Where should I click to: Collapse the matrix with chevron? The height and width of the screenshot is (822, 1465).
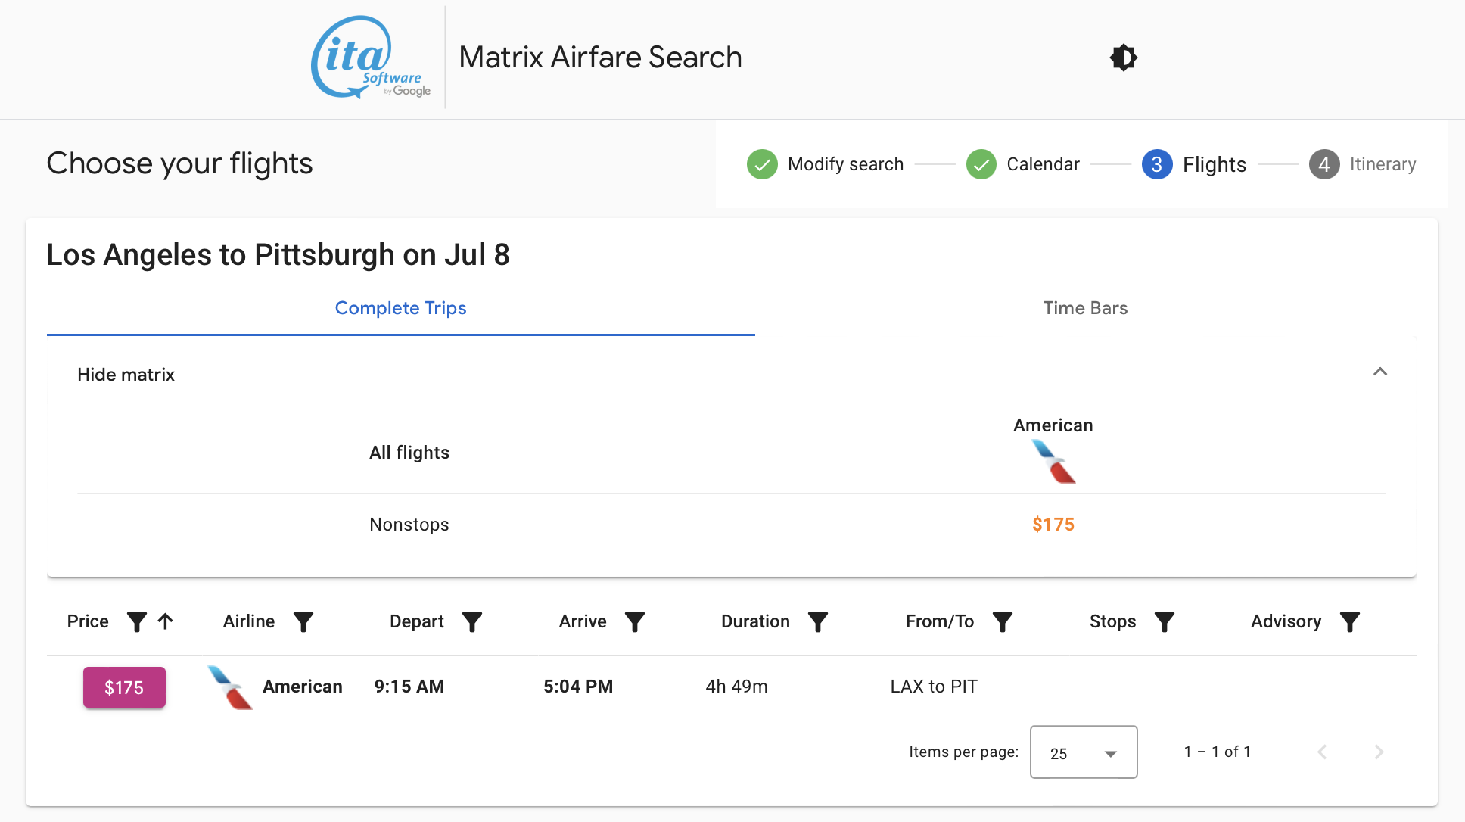(1380, 372)
